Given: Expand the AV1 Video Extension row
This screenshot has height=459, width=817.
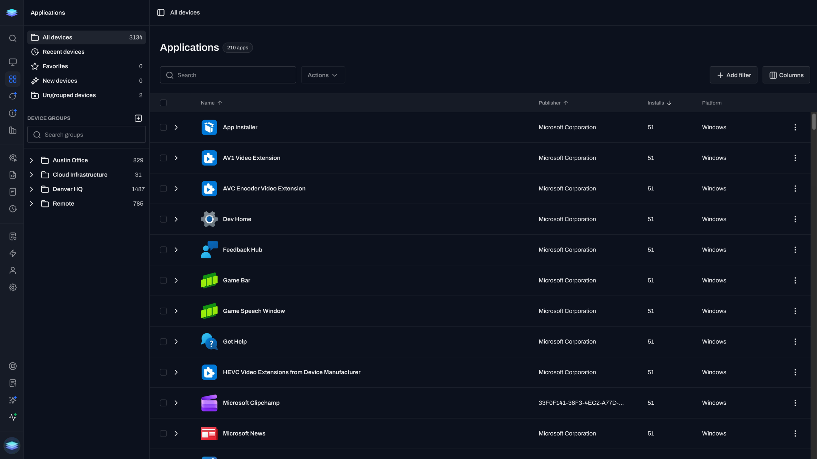Looking at the screenshot, I should 176,158.
